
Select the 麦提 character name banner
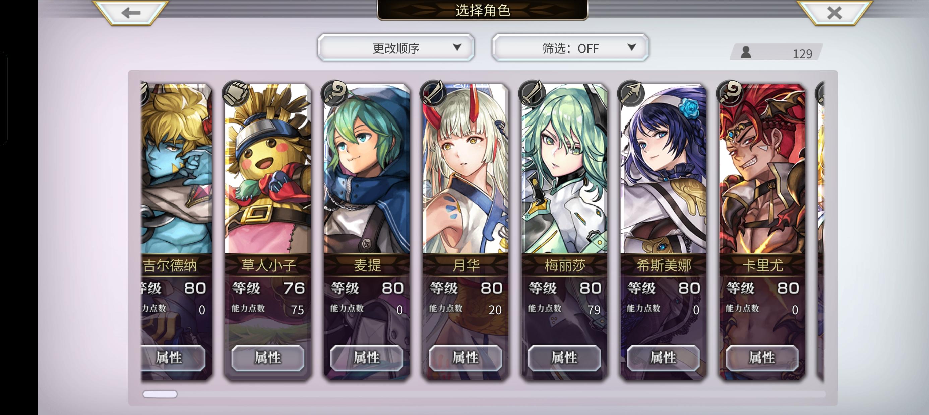[367, 265]
